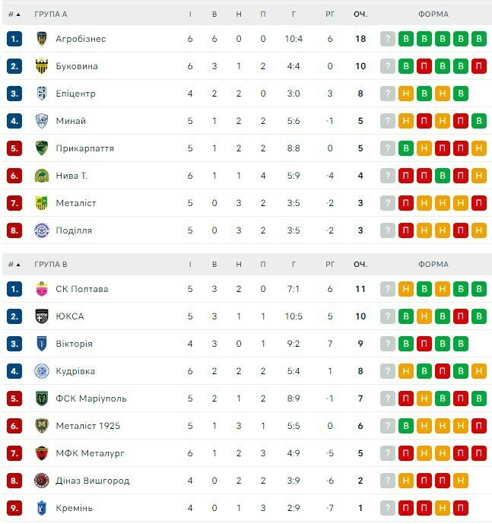492x524 pixels.
Task: Click the green В form badge for Минай
Action: click(478, 121)
